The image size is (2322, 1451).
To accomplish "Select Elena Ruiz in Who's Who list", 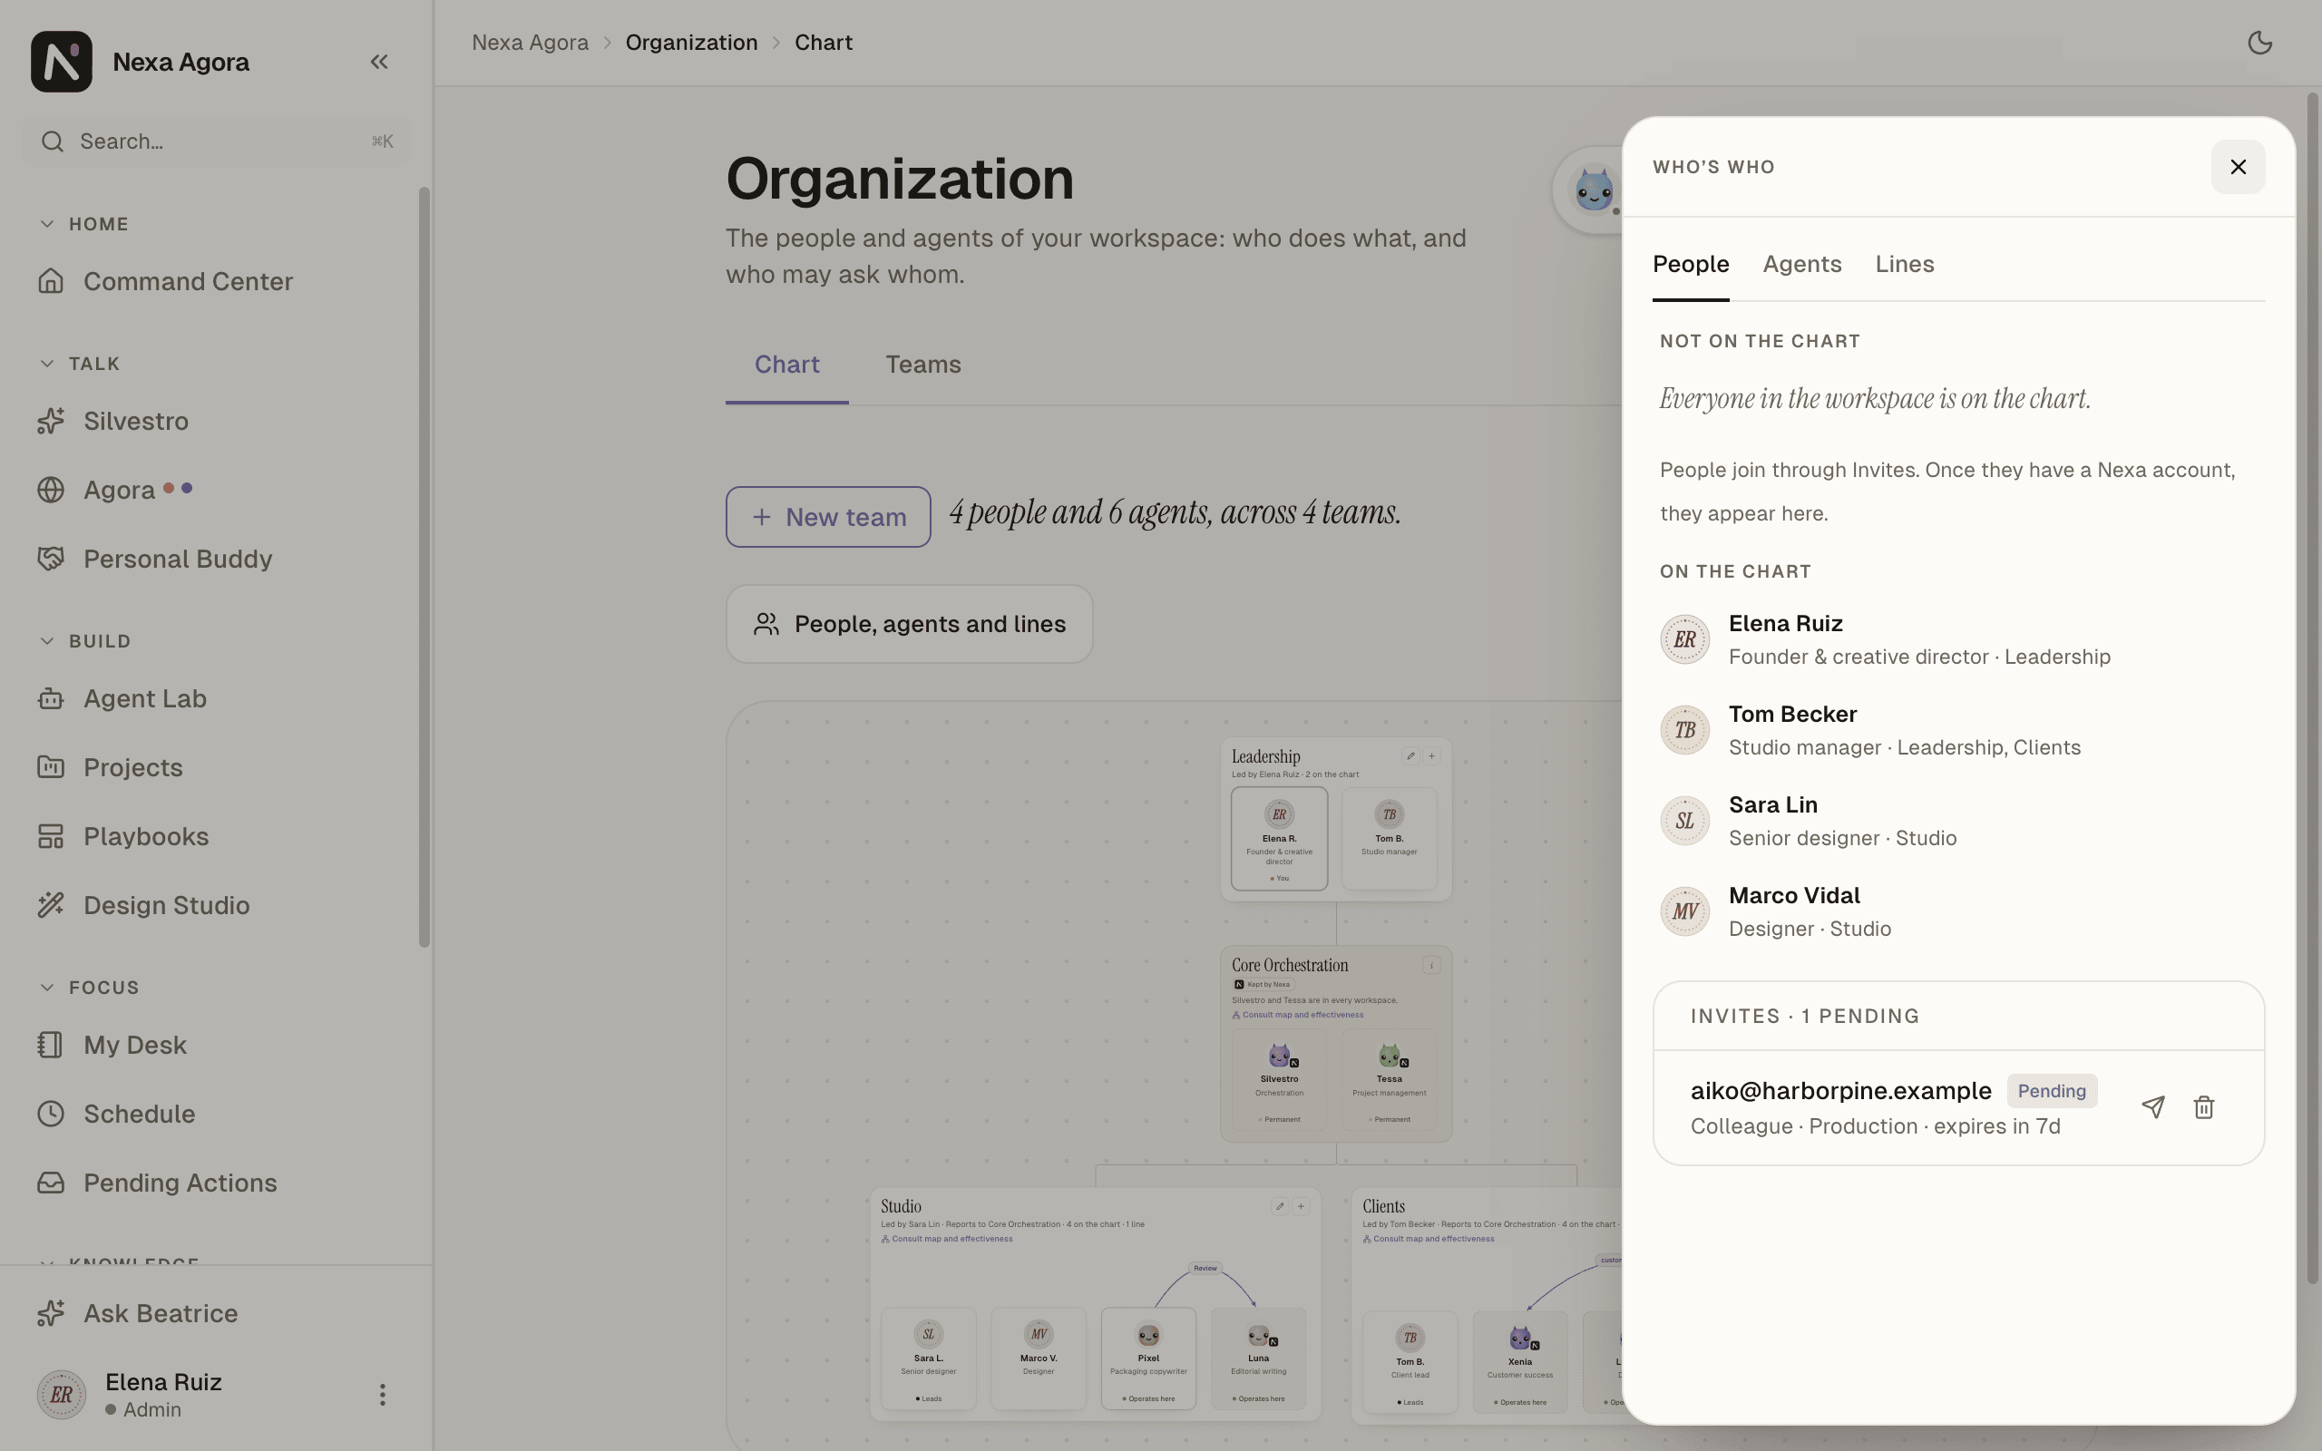I will pyautogui.click(x=1958, y=640).
